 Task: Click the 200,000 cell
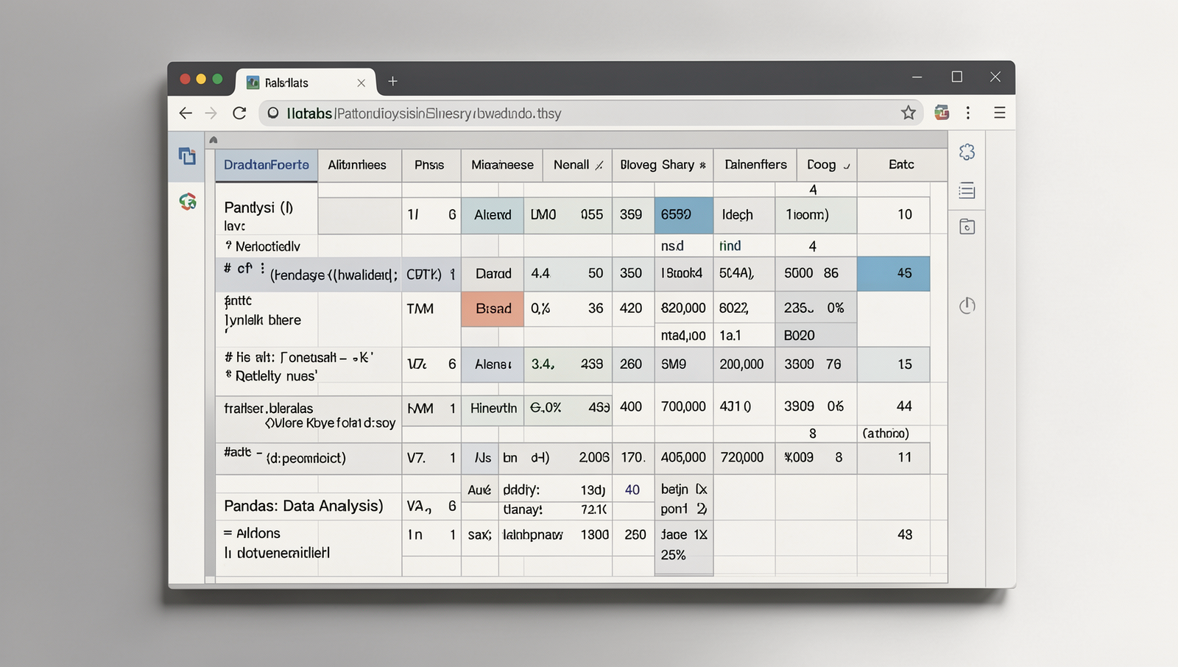tap(743, 364)
